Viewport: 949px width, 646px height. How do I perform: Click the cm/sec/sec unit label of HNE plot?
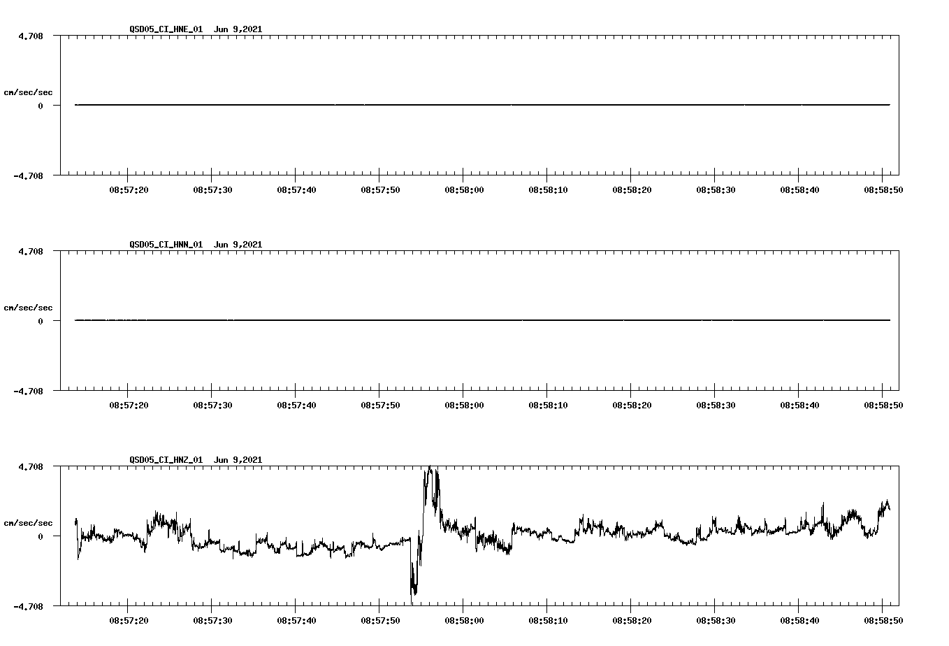tap(28, 92)
